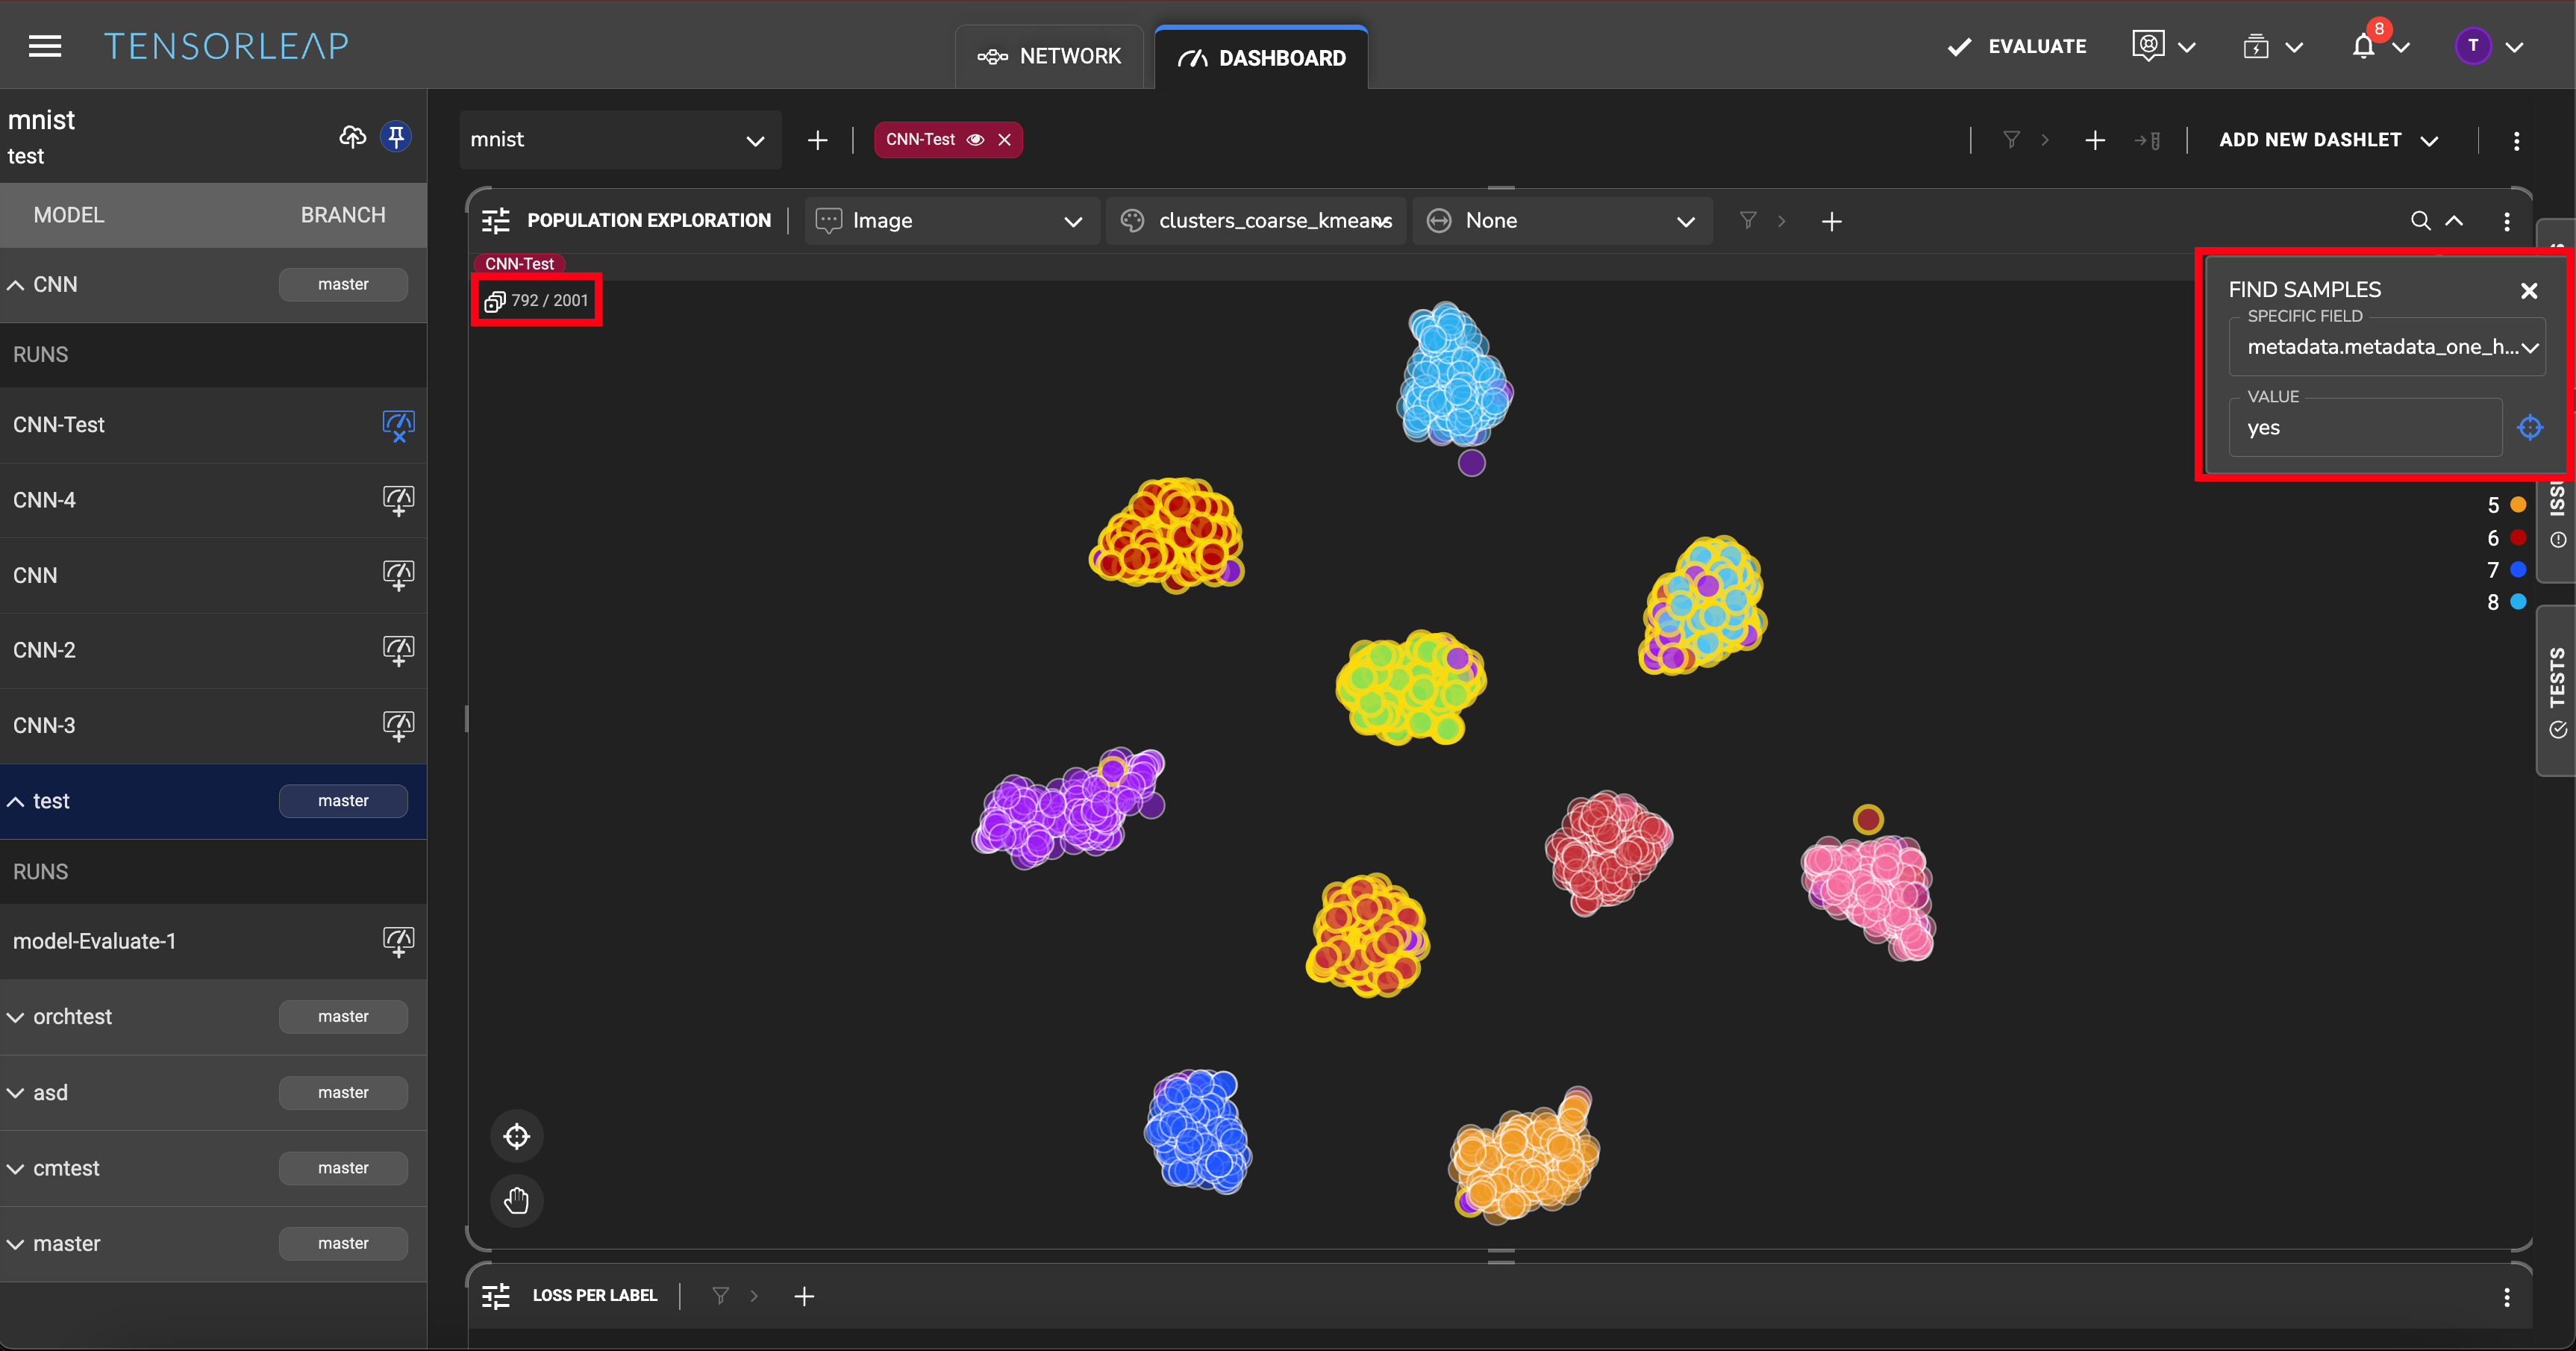Open the vertical TESTS side tab

point(2557,690)
